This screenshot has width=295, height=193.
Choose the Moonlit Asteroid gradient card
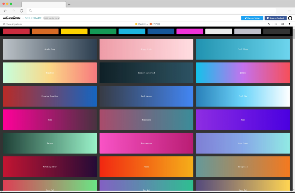pyautogui.click(x=146, y=73)
